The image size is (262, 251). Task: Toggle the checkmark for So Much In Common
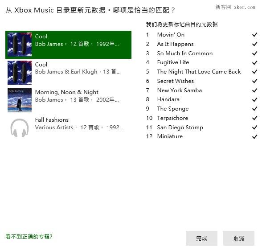click(x=254, y=53)
